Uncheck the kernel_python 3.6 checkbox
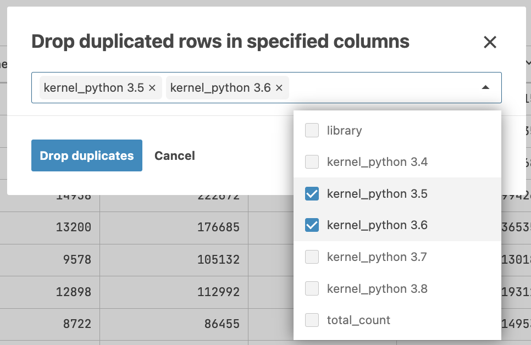Screen dimensions: 531x345 click(312, 225)
